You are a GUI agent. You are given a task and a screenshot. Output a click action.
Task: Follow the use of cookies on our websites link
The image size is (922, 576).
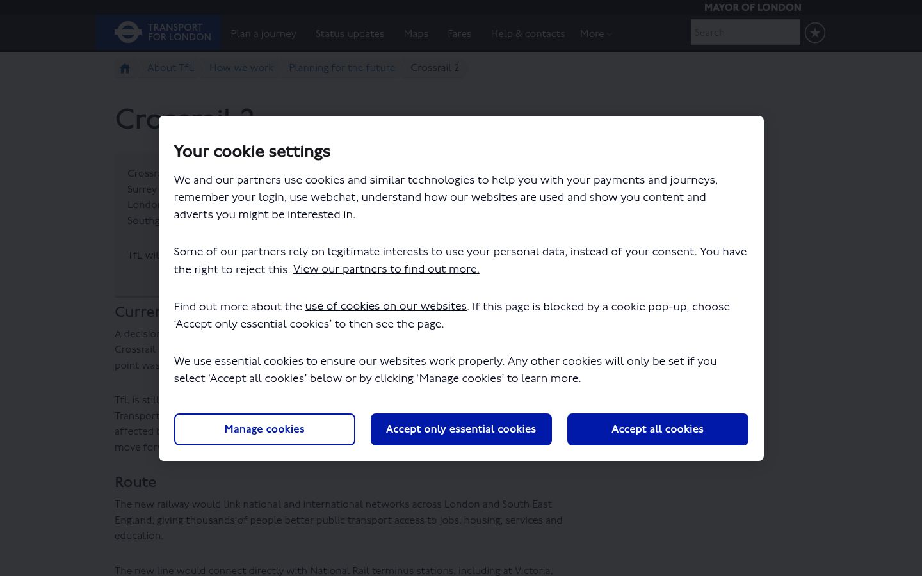pos(385,307)
